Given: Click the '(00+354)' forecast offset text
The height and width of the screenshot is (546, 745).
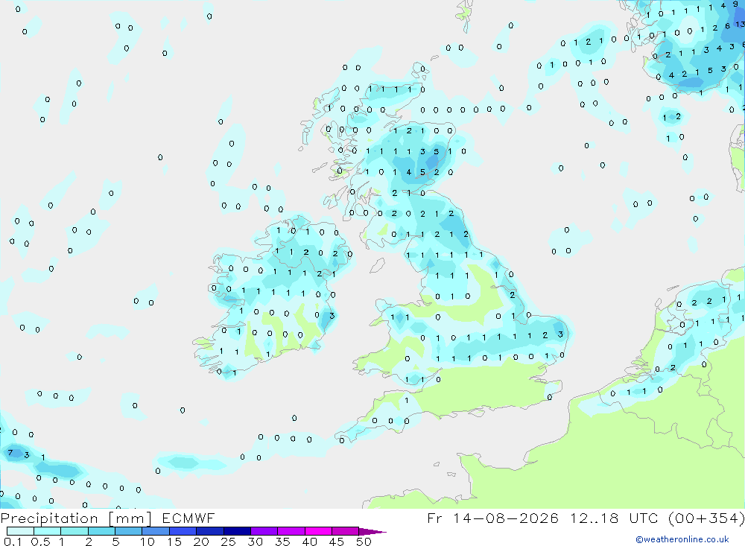Looking at the screenshot, I should 706,518.
